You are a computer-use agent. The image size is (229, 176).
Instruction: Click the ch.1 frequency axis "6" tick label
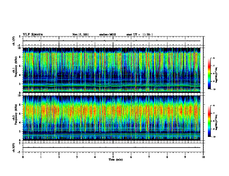click(20, 66)
